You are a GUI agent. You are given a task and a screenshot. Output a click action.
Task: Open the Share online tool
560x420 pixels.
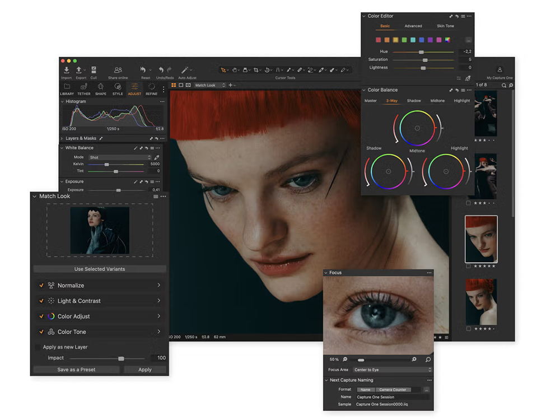point(118,71)
